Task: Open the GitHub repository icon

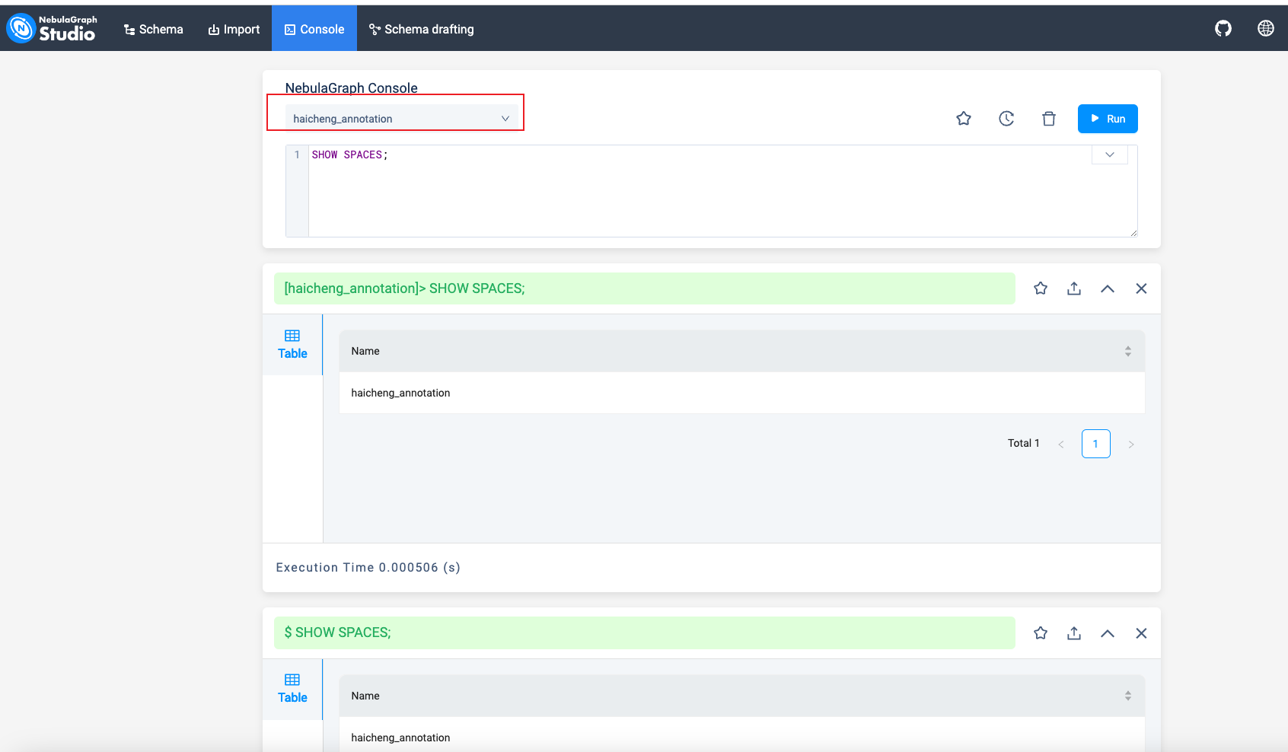Action: (x=1223, y=28)
